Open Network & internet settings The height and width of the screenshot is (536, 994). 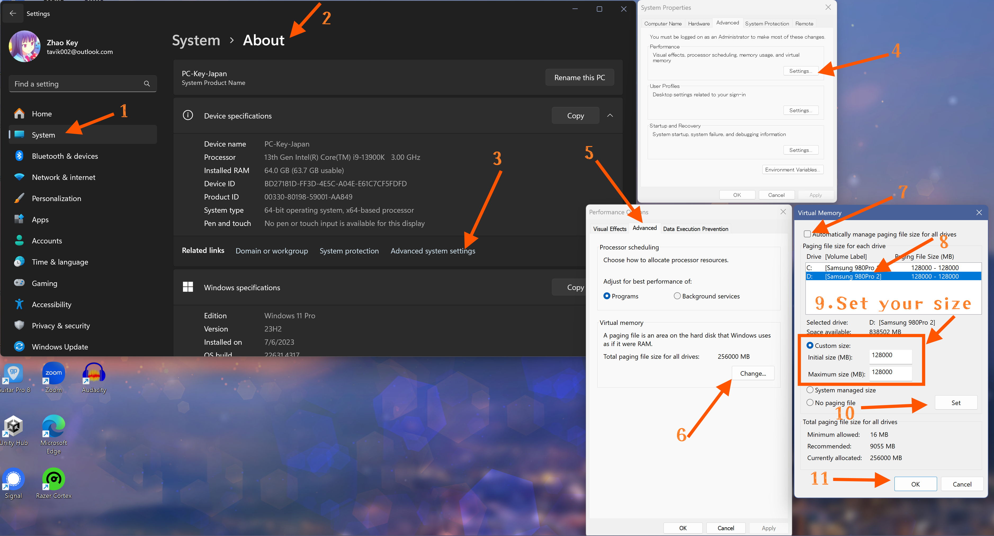point(83,177)
